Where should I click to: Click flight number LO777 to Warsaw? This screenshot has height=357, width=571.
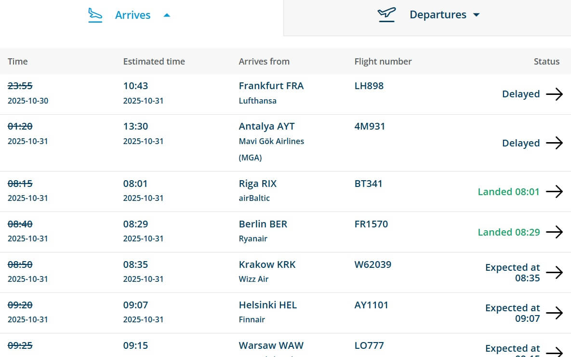[369, 345]
